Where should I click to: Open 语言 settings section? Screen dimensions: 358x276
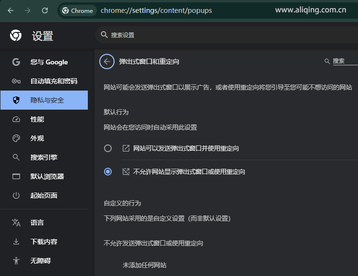[x=44, y=223]
